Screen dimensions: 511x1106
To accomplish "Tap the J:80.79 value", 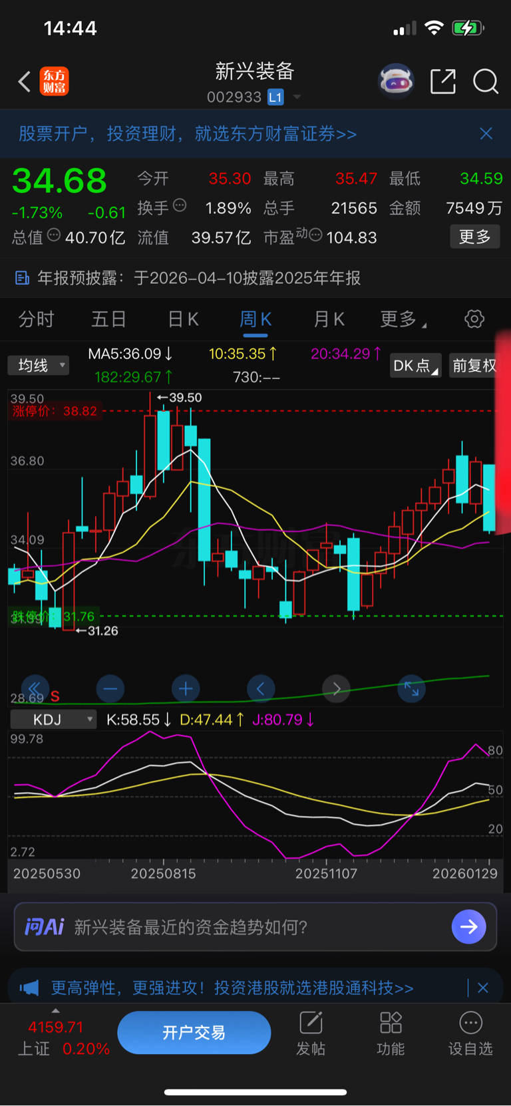I will [x=283, y=720].
